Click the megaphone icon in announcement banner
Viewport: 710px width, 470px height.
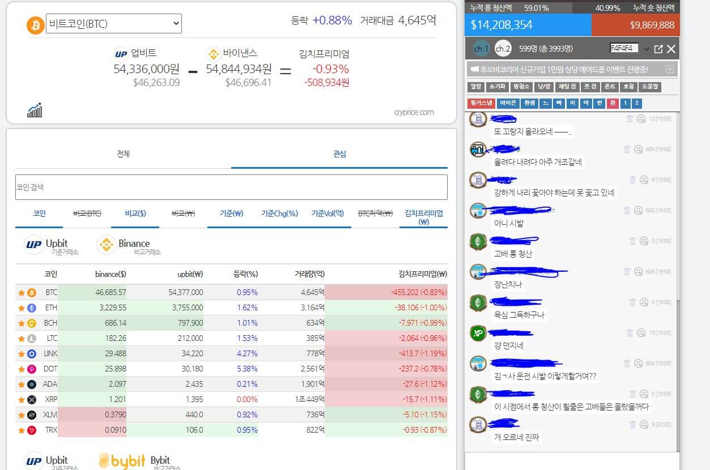474,70
